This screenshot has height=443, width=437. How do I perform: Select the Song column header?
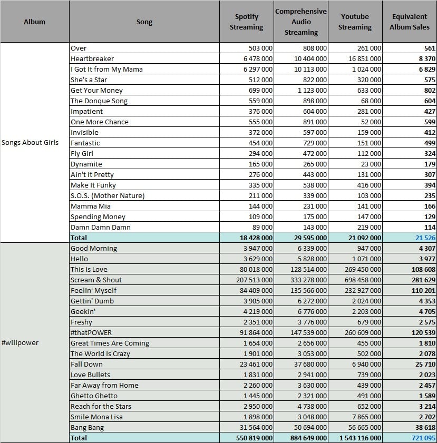[x=144, y=22]
